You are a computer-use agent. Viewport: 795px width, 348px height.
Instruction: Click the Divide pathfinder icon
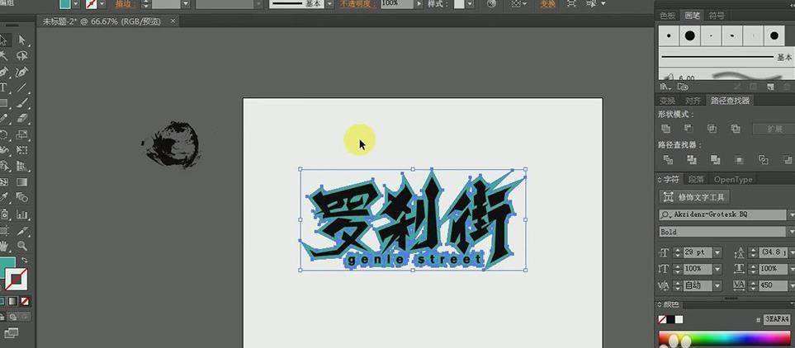pyautogui.click(x=666, y=160)
